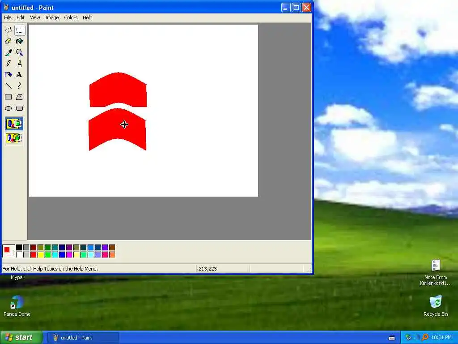Open the File menu
Screen dimensions: 458x344
[8, 17]
